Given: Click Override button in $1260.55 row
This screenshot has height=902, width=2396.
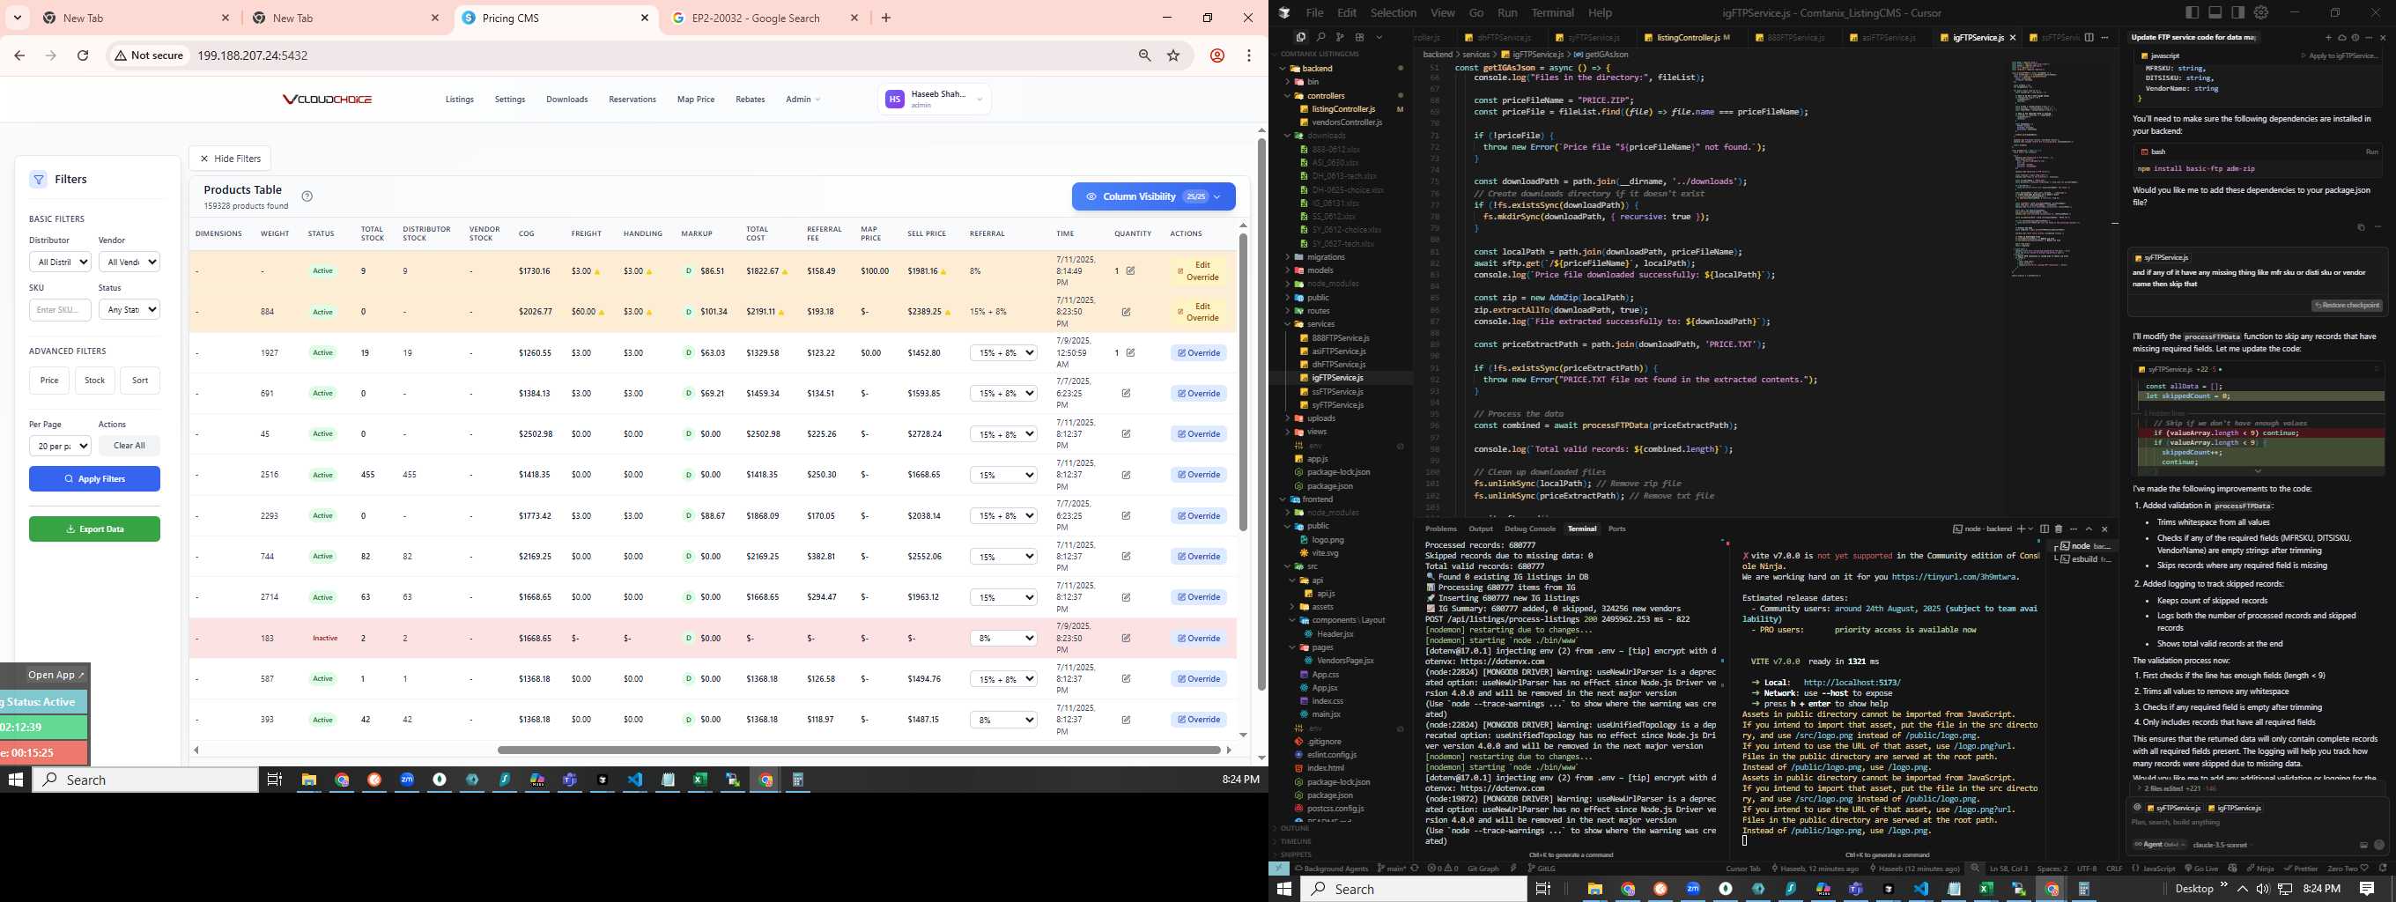Looking at the screenshot, I should pos(1198,353).
